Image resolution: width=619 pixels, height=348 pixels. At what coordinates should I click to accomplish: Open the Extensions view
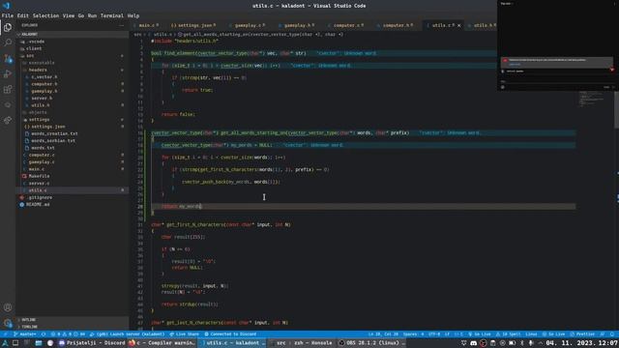(x=8, y=90)
